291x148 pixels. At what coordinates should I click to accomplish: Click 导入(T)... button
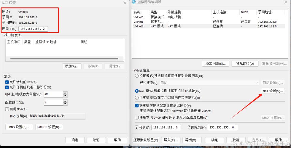pyautogui.click(x=171, y=140)
